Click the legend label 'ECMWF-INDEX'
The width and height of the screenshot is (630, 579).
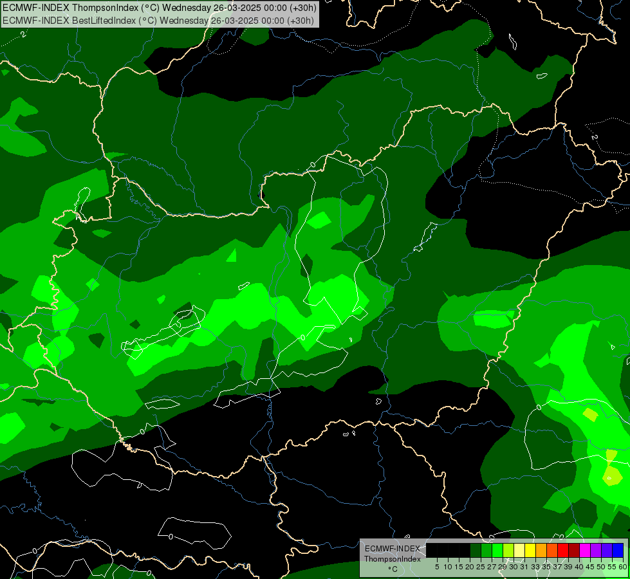pyautogui.click(x=393, y=549)
